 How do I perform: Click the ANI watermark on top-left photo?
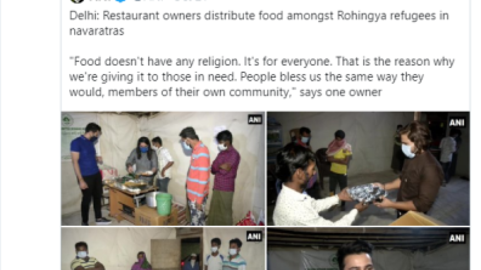[255, 120]
